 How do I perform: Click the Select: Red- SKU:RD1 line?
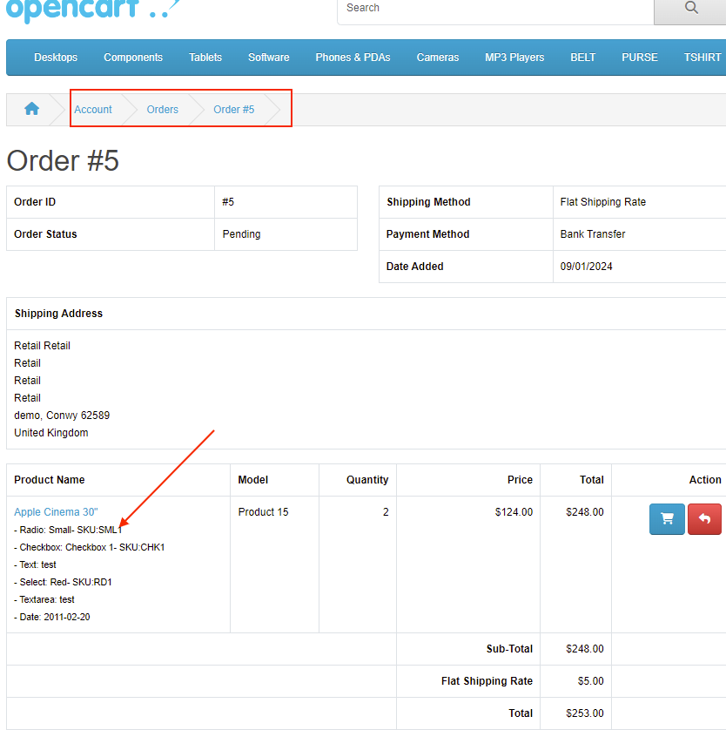point(63,582)
